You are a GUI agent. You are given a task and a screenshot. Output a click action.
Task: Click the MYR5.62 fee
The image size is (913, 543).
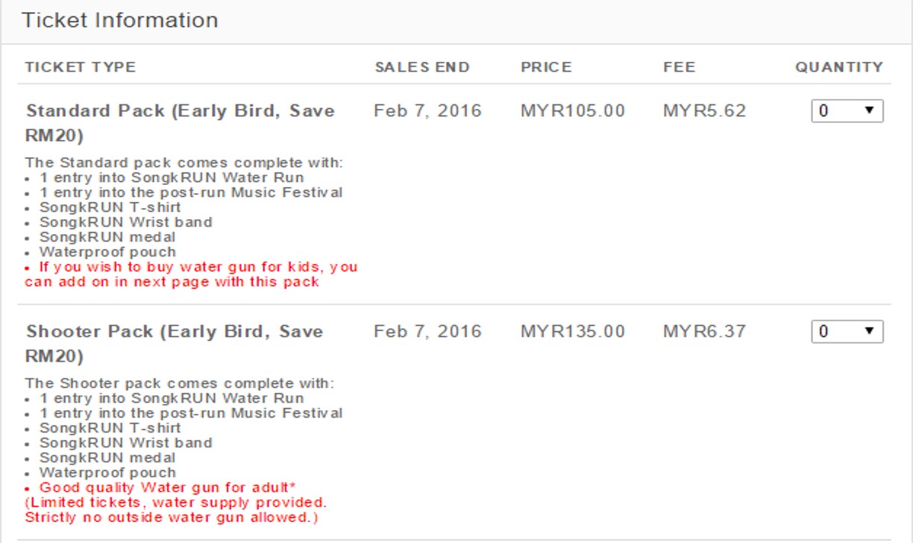[704, 111]
